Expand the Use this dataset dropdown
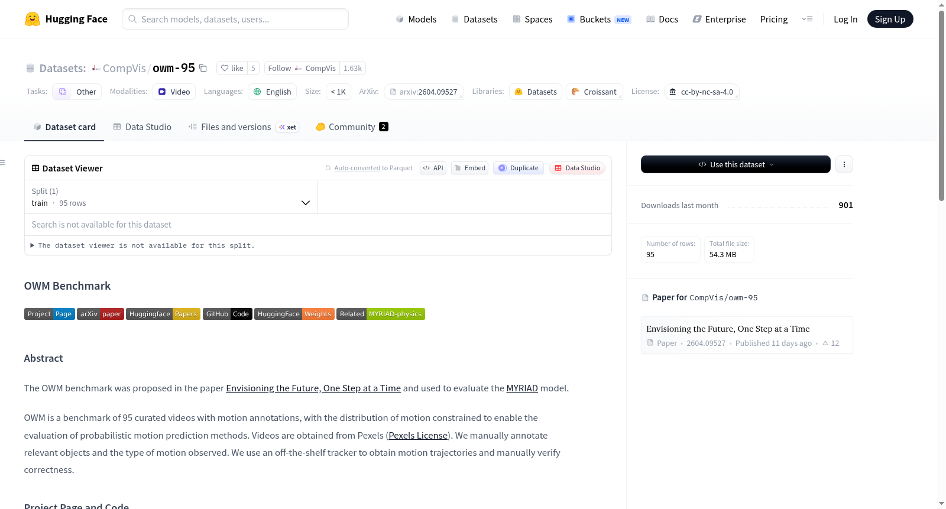 [736, 164]
